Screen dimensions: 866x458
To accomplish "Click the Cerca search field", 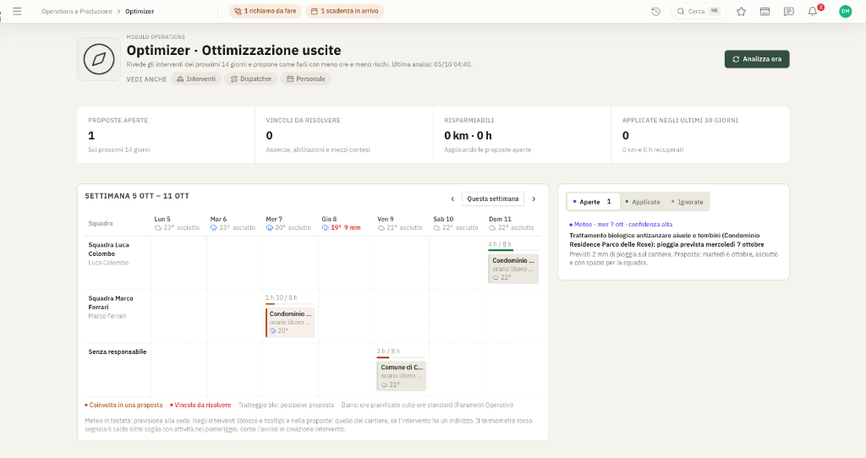I will pyautogui.click(x=698, y=11).
